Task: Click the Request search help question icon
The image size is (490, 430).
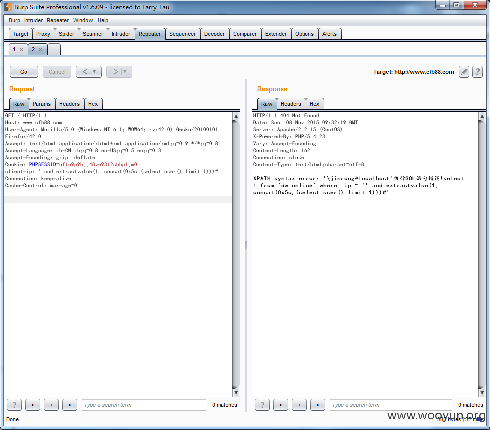Action: pos(14,405)
